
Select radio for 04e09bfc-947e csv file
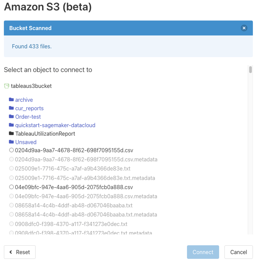pos(11,187)
